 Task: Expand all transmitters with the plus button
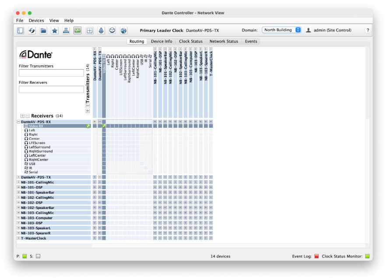tap(88, 111)
